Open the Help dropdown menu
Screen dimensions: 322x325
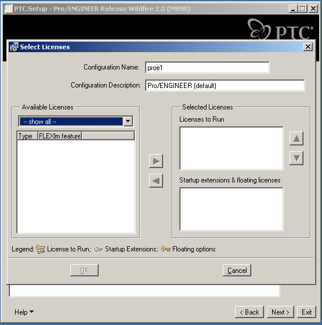pos(24,312)
